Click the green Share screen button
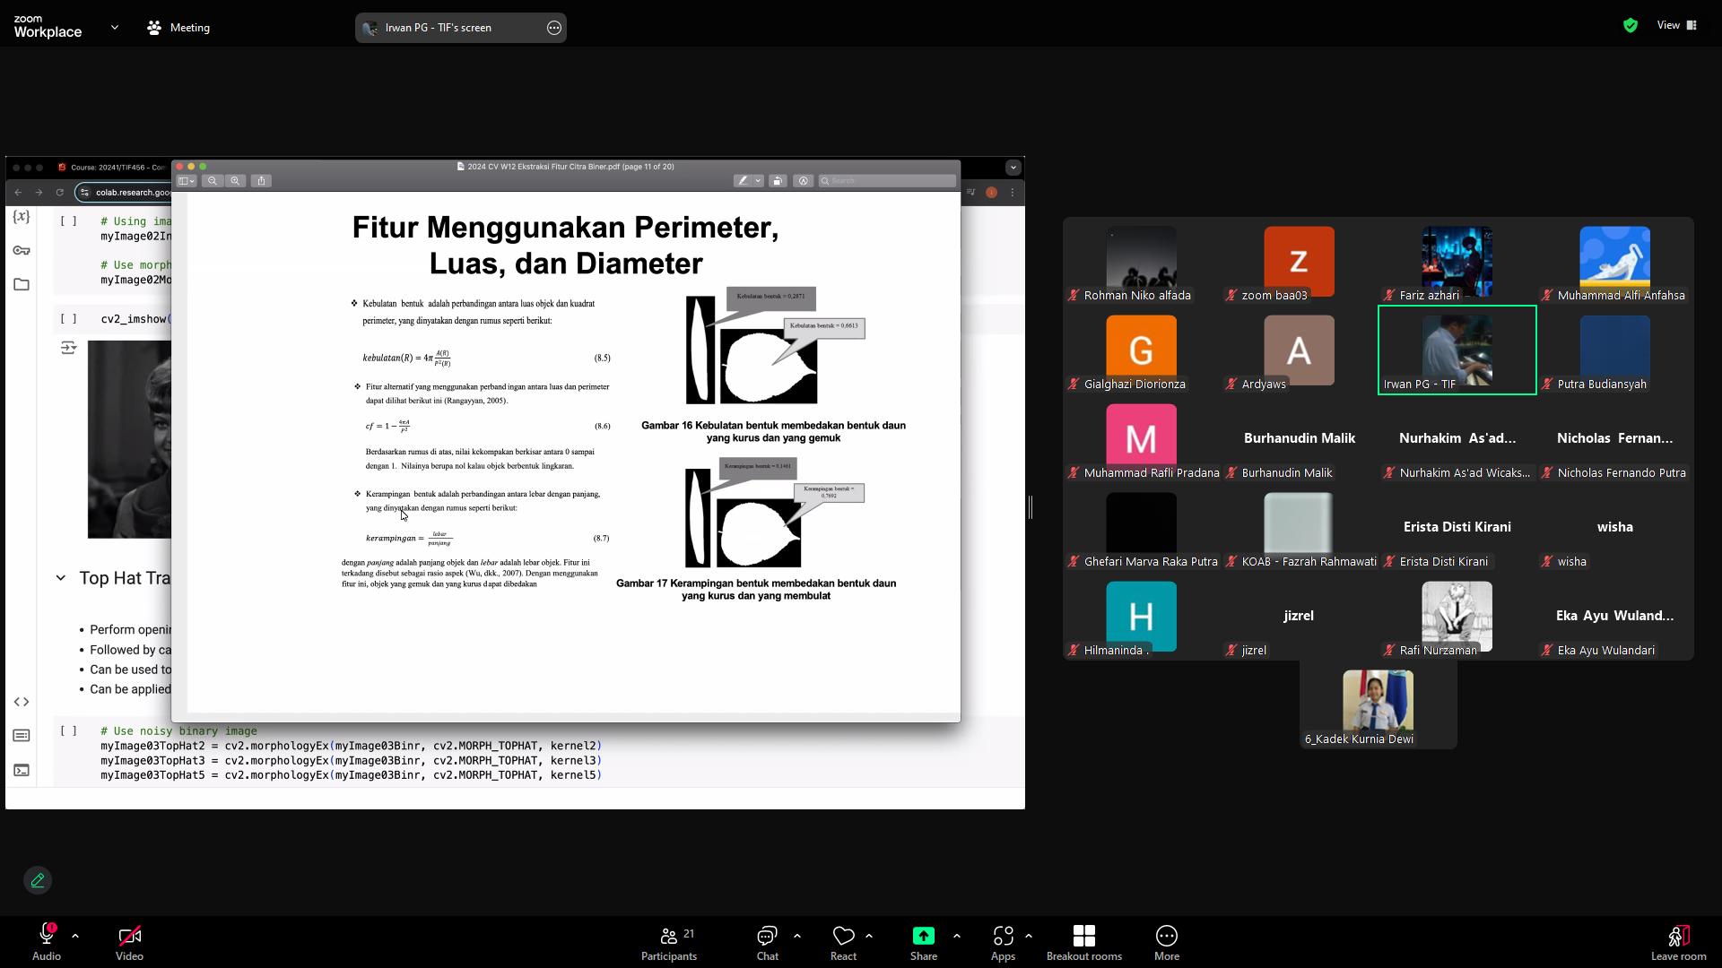Screen dimensions: 1722x968 point(924,942)
